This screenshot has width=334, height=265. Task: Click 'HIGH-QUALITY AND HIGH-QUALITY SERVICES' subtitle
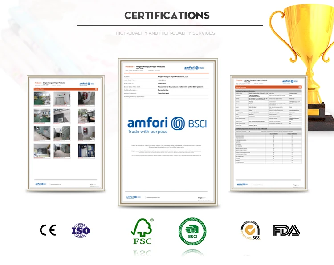point(165,33)
